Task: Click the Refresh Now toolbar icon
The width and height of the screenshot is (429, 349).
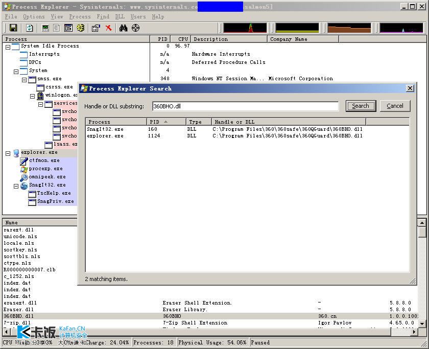Action: click(29, 28)
